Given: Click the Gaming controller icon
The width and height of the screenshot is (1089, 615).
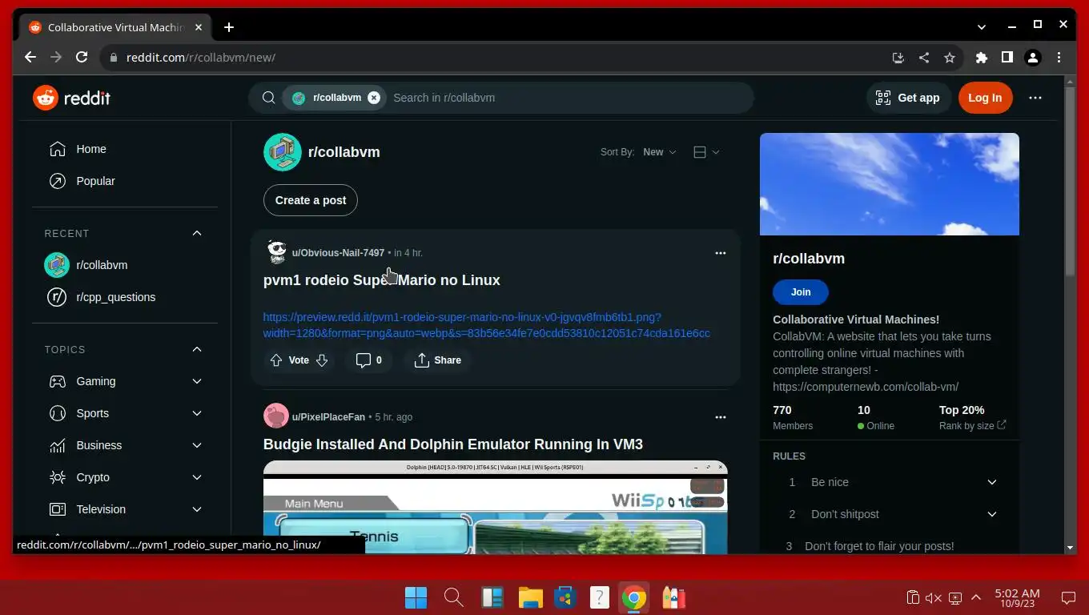Looking at the screenshot, I should point(58,381).
